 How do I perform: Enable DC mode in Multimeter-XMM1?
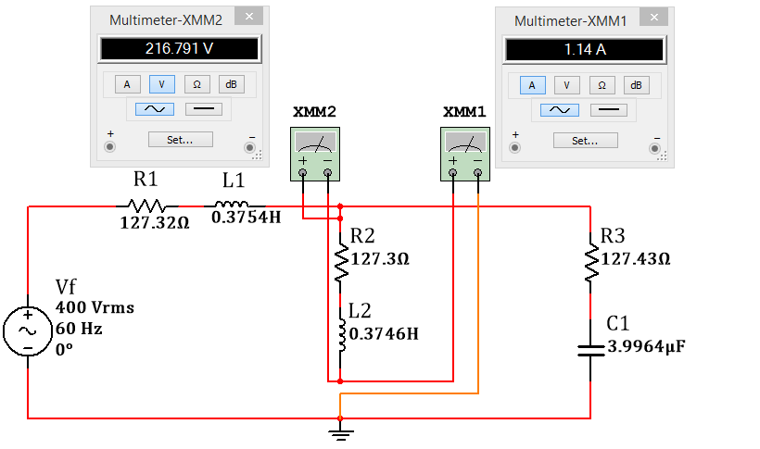(609, 110)
